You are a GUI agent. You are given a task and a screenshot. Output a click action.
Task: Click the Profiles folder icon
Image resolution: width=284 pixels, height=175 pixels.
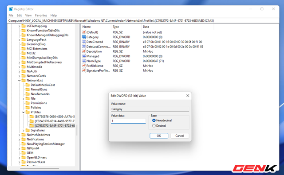point(28,112)
